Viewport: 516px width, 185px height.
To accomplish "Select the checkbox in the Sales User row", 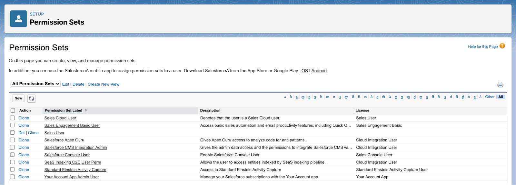I will (12, 133).
